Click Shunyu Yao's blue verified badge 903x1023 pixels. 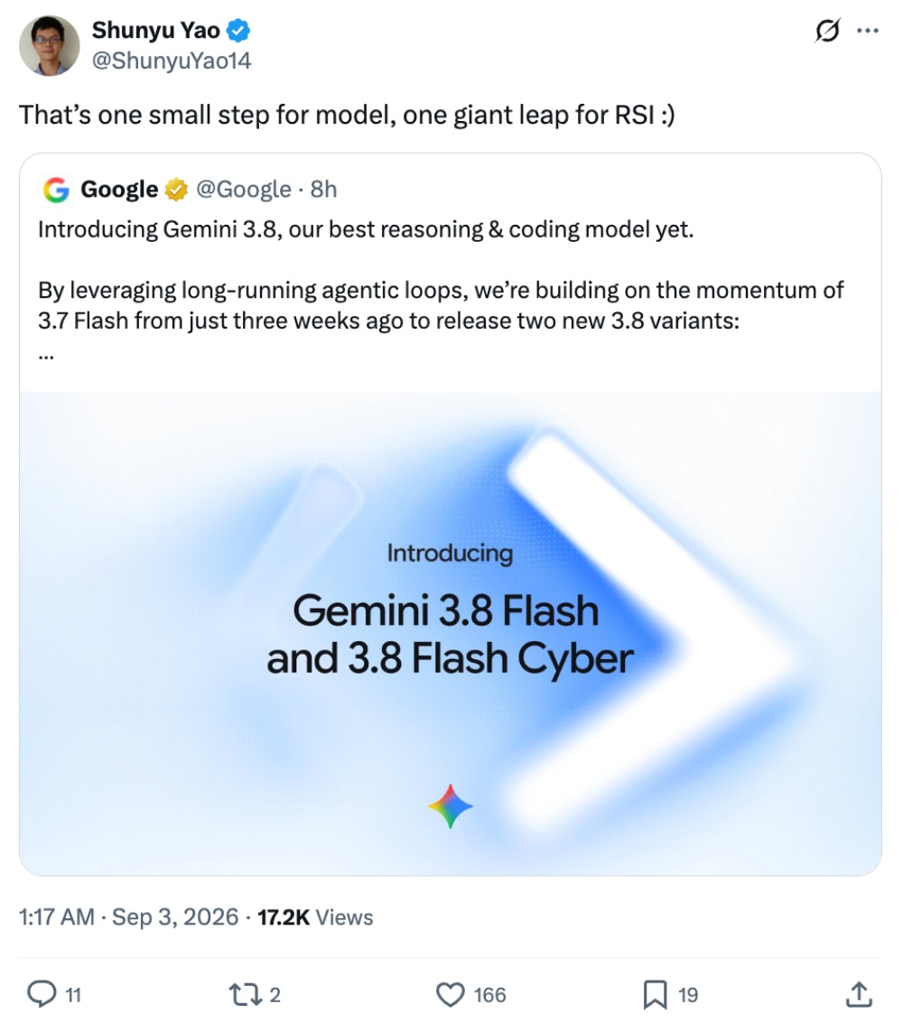click(238, 30)
